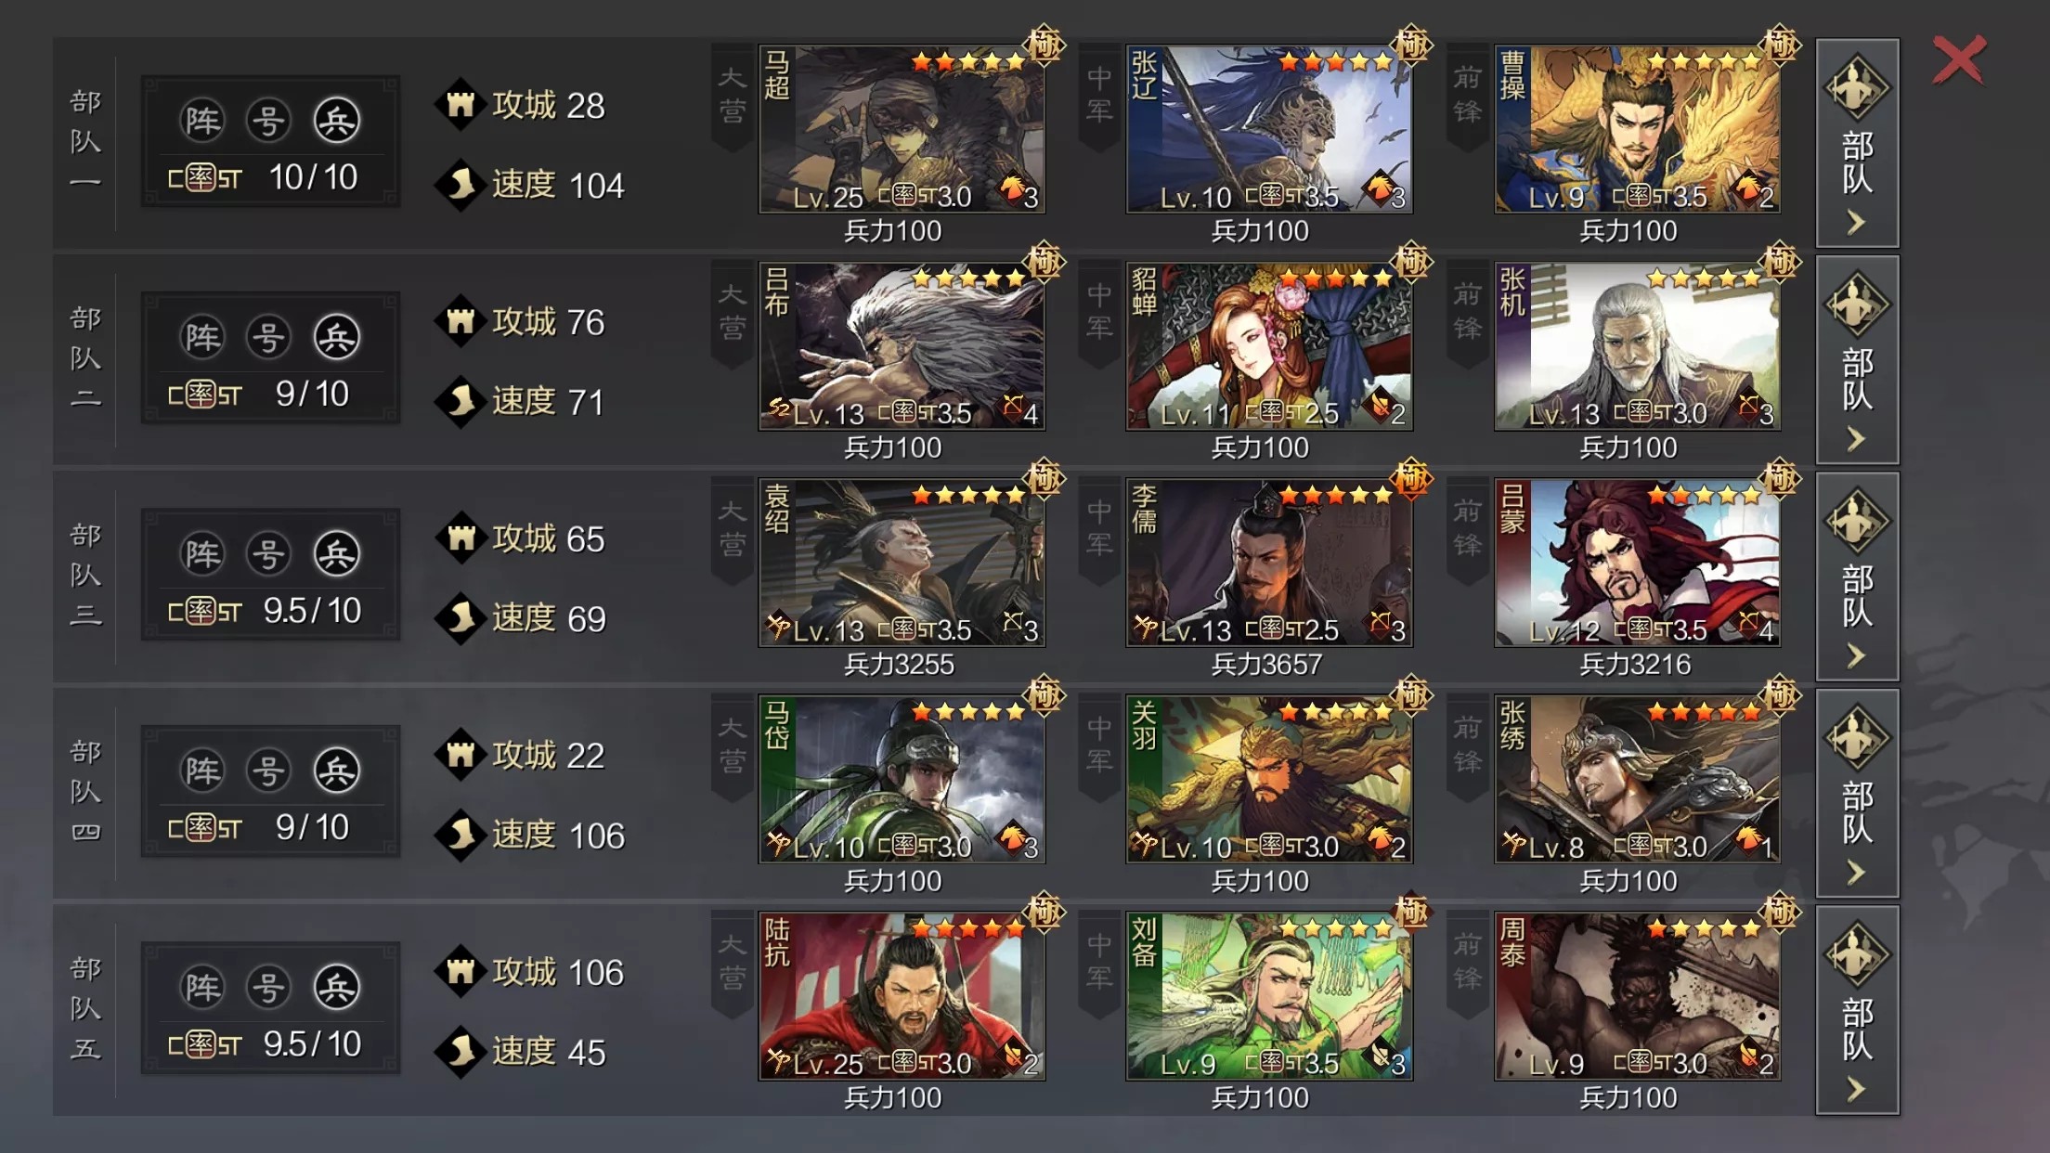This screenshot has height=1153, width=2050.
Task: Select the 号 icon in 部队二
Action: pyautogui.click(x=268, y=338)
